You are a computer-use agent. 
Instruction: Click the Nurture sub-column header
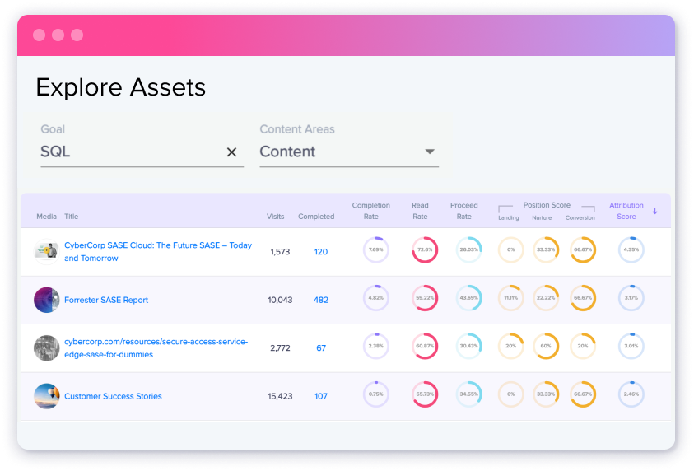tap(542, 217)
